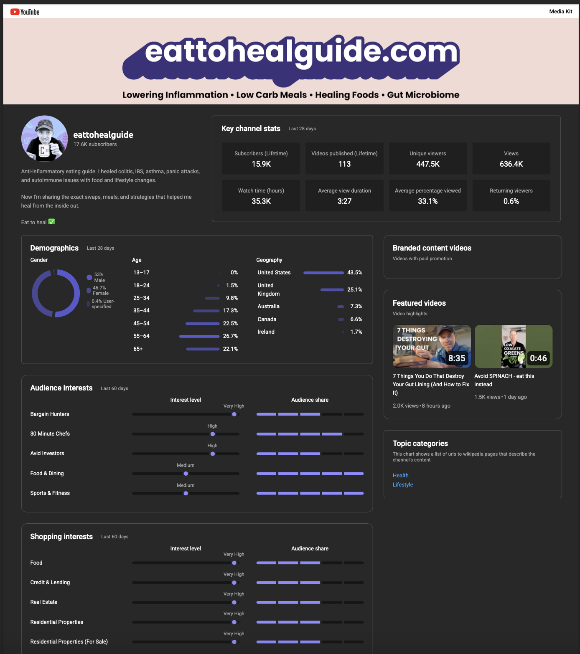The width and height of the screenshot is (580, 654).
Task: Click the YouTube logo in header
Action: pos(25,12)
